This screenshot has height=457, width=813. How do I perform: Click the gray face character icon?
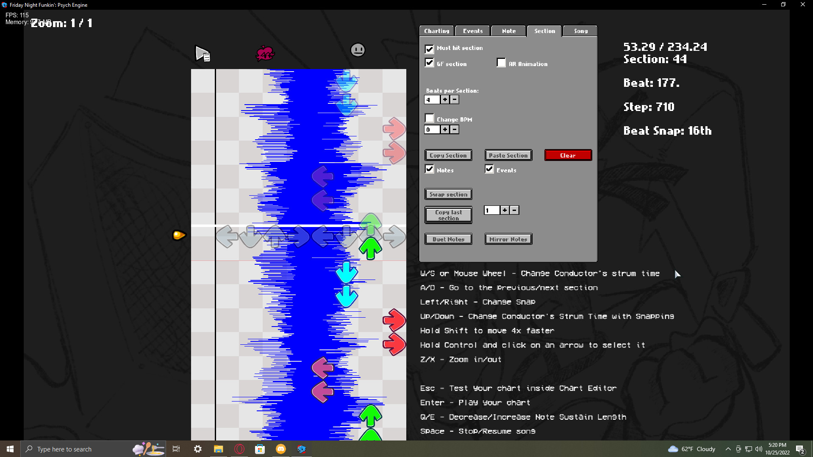tap(358, 50)
